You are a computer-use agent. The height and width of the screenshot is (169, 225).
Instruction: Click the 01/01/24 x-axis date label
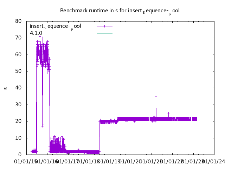tap(213, 162)
